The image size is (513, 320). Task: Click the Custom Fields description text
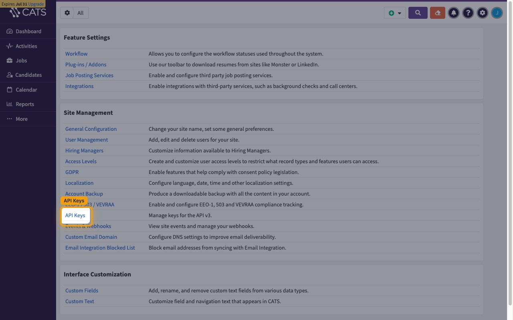[229, 290]
